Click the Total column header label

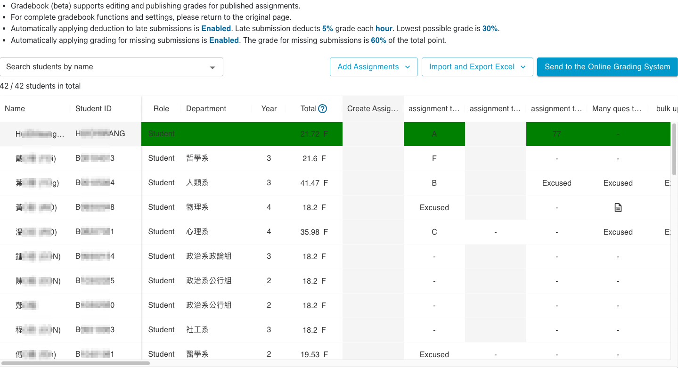click(x=309, y=109)
